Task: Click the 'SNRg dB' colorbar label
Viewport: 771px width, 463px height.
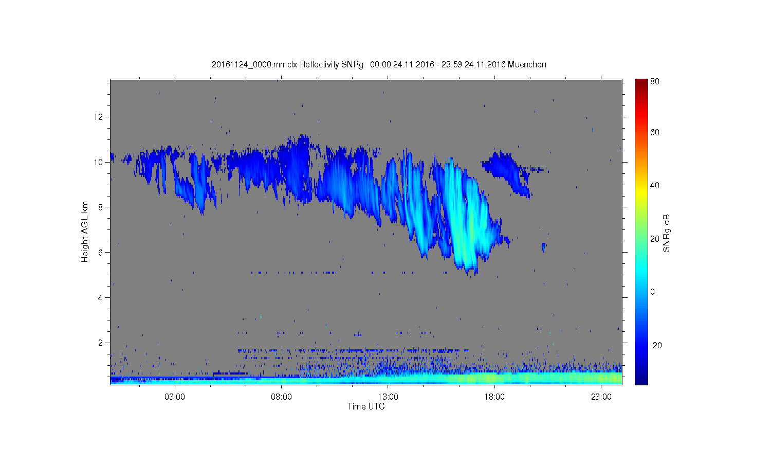Action: pyautogui.click(x=667, y=233)
